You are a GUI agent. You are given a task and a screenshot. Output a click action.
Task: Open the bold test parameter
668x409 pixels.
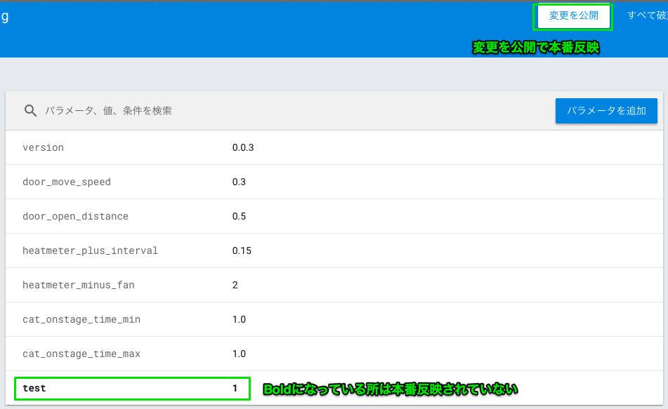pos(34,388)
